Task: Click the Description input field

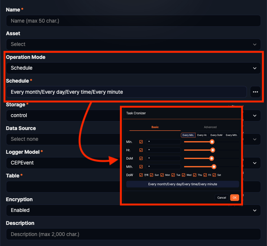Action: (133, 234)
